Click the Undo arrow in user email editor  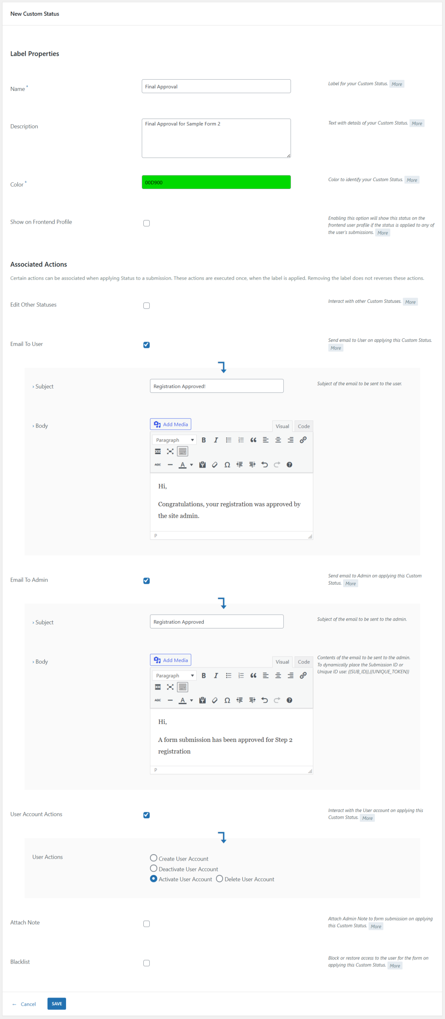[264, 465]
